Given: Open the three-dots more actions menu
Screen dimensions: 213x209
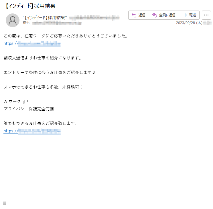Looking at the screenshot, I should click(206, 15).
